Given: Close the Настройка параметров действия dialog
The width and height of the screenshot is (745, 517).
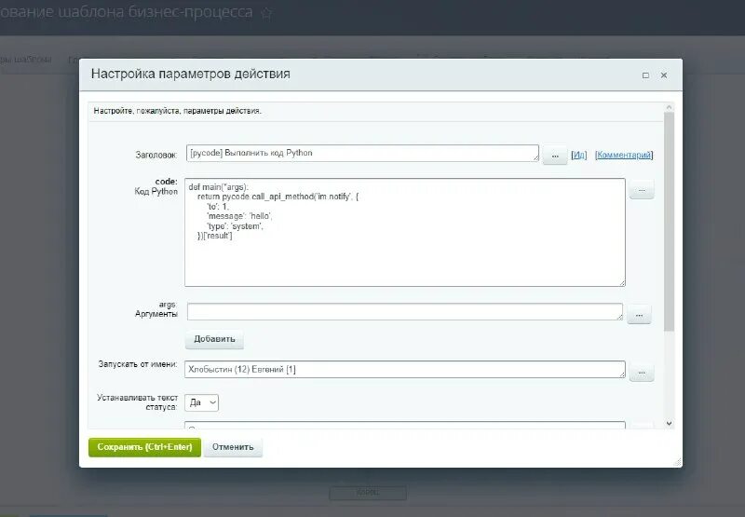Looking at the screenshot, I should pyautogui.click(x=664, y=75).
